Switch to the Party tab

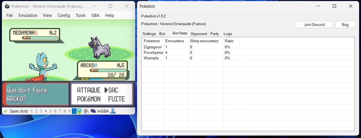coord(214,34)
